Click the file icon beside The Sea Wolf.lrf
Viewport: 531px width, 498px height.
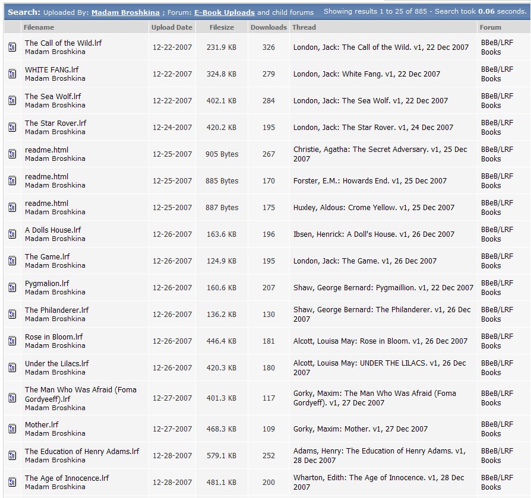pyautogui.click(x=12, y=100)
